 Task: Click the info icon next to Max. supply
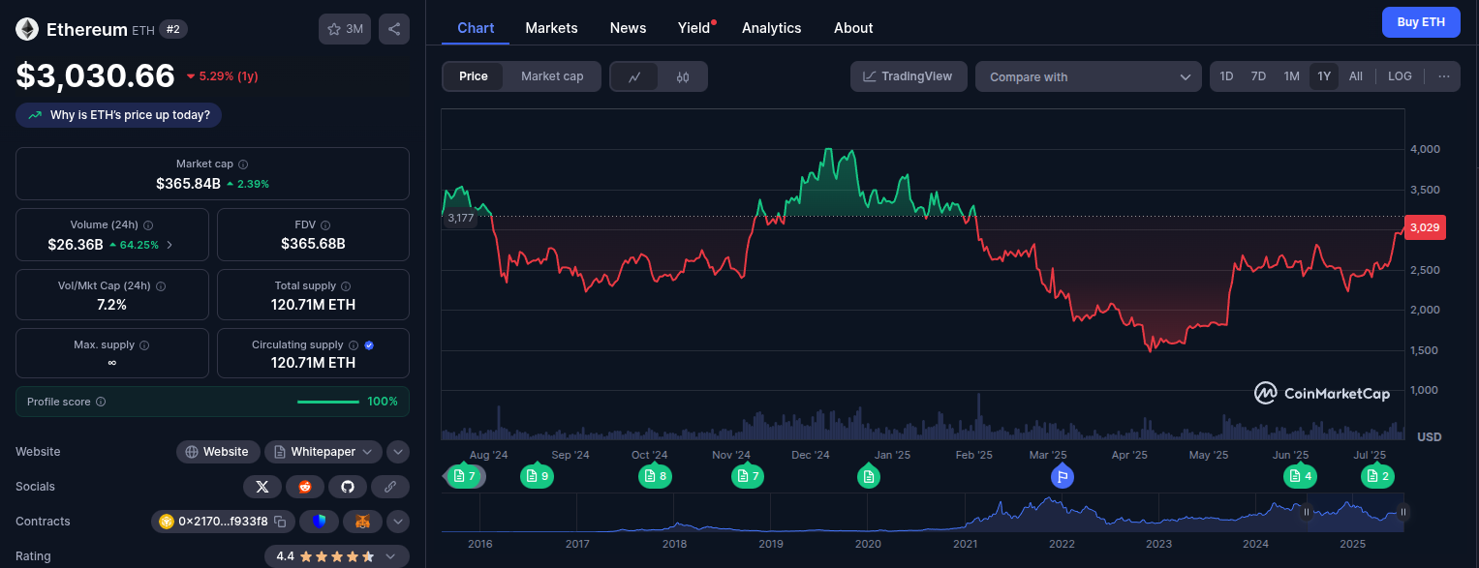coord(144,345)
